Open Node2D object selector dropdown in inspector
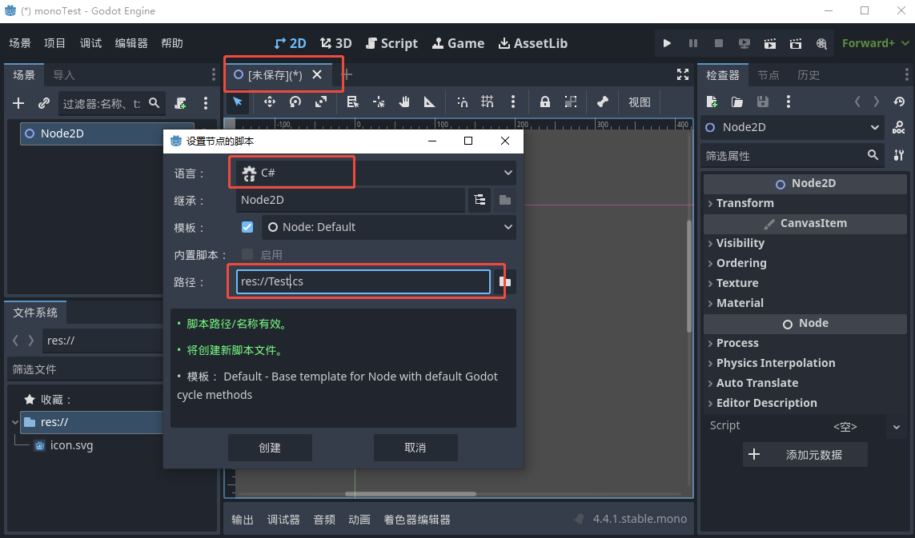The width and height of the screenshot is (915, 538). 793,127
